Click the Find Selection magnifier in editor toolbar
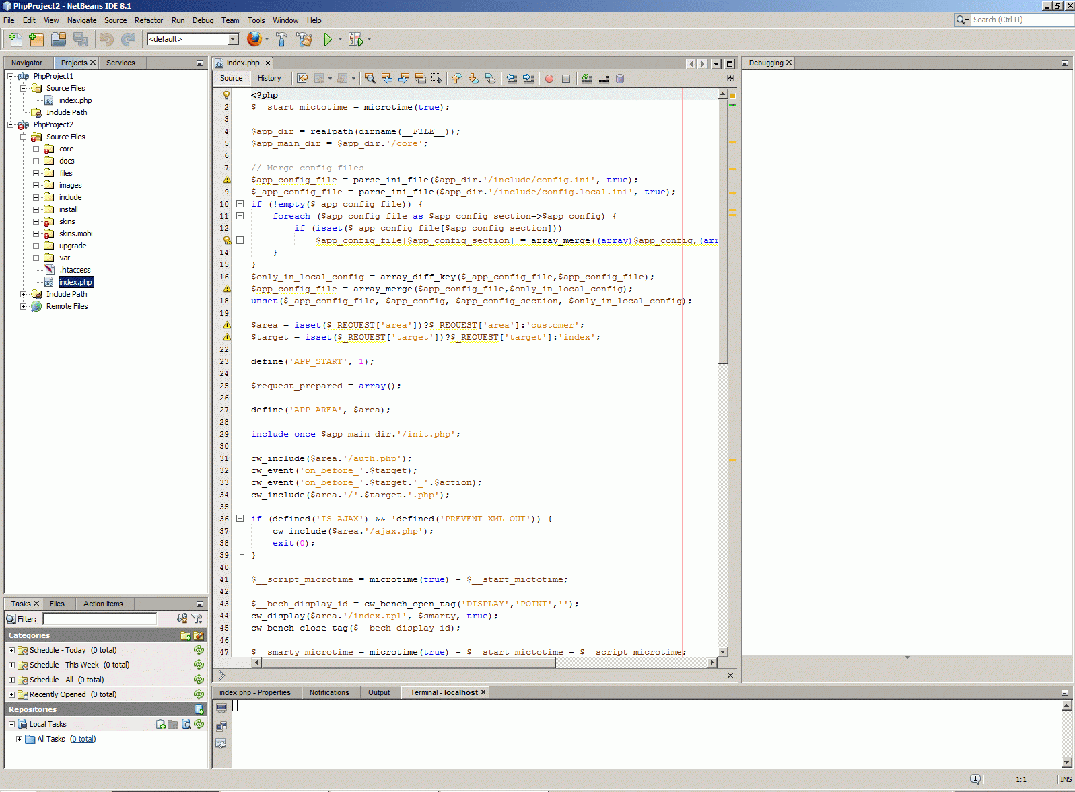The image size is (1075, 792). point(370,79)
